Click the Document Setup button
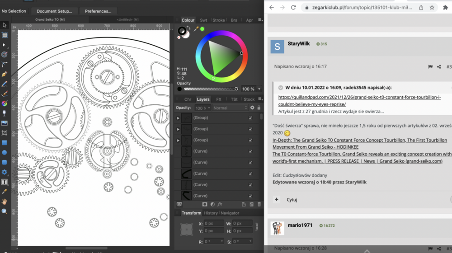 click(x=54, y=11)
